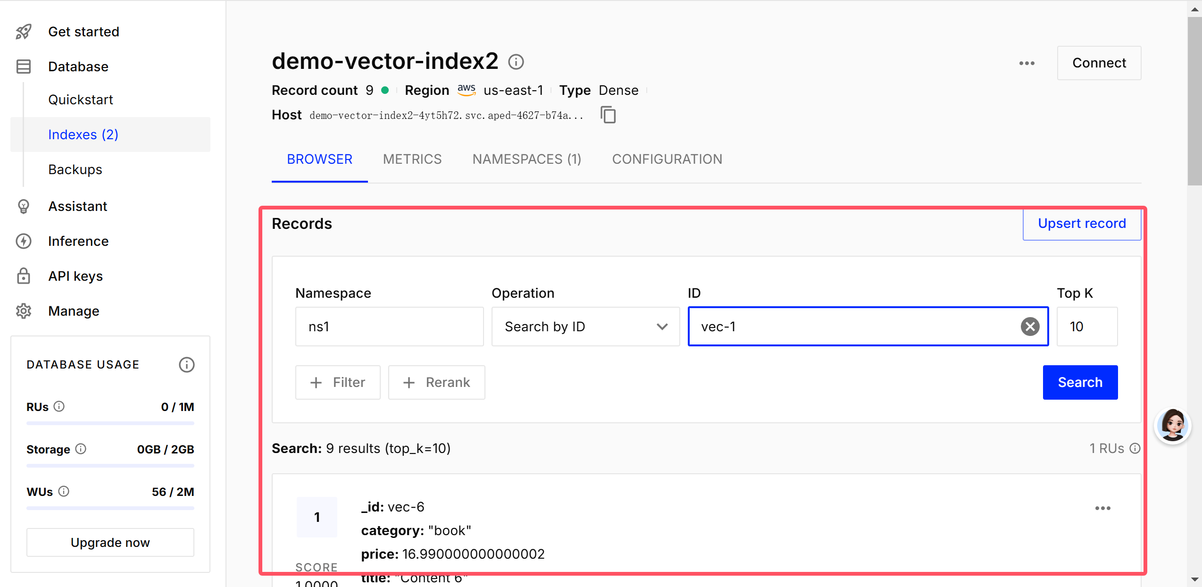This screenshot has height=587, width=1202.
Task: Show the Database Usage info icon
Action: pyautogui.click(x=187, y=365)
